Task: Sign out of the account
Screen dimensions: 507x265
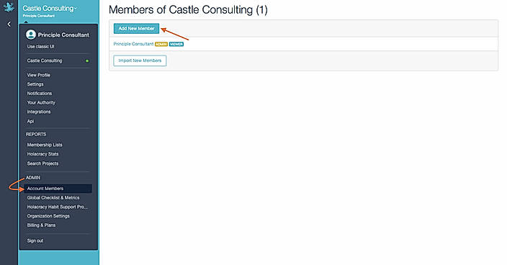Action: pyautogui.click(x=35, y=241)
